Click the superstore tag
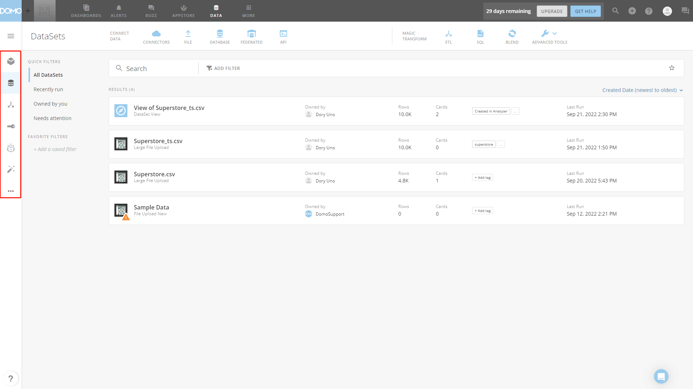Image resolution: width=693 pixels, height=389 pixels. point(484,144)
